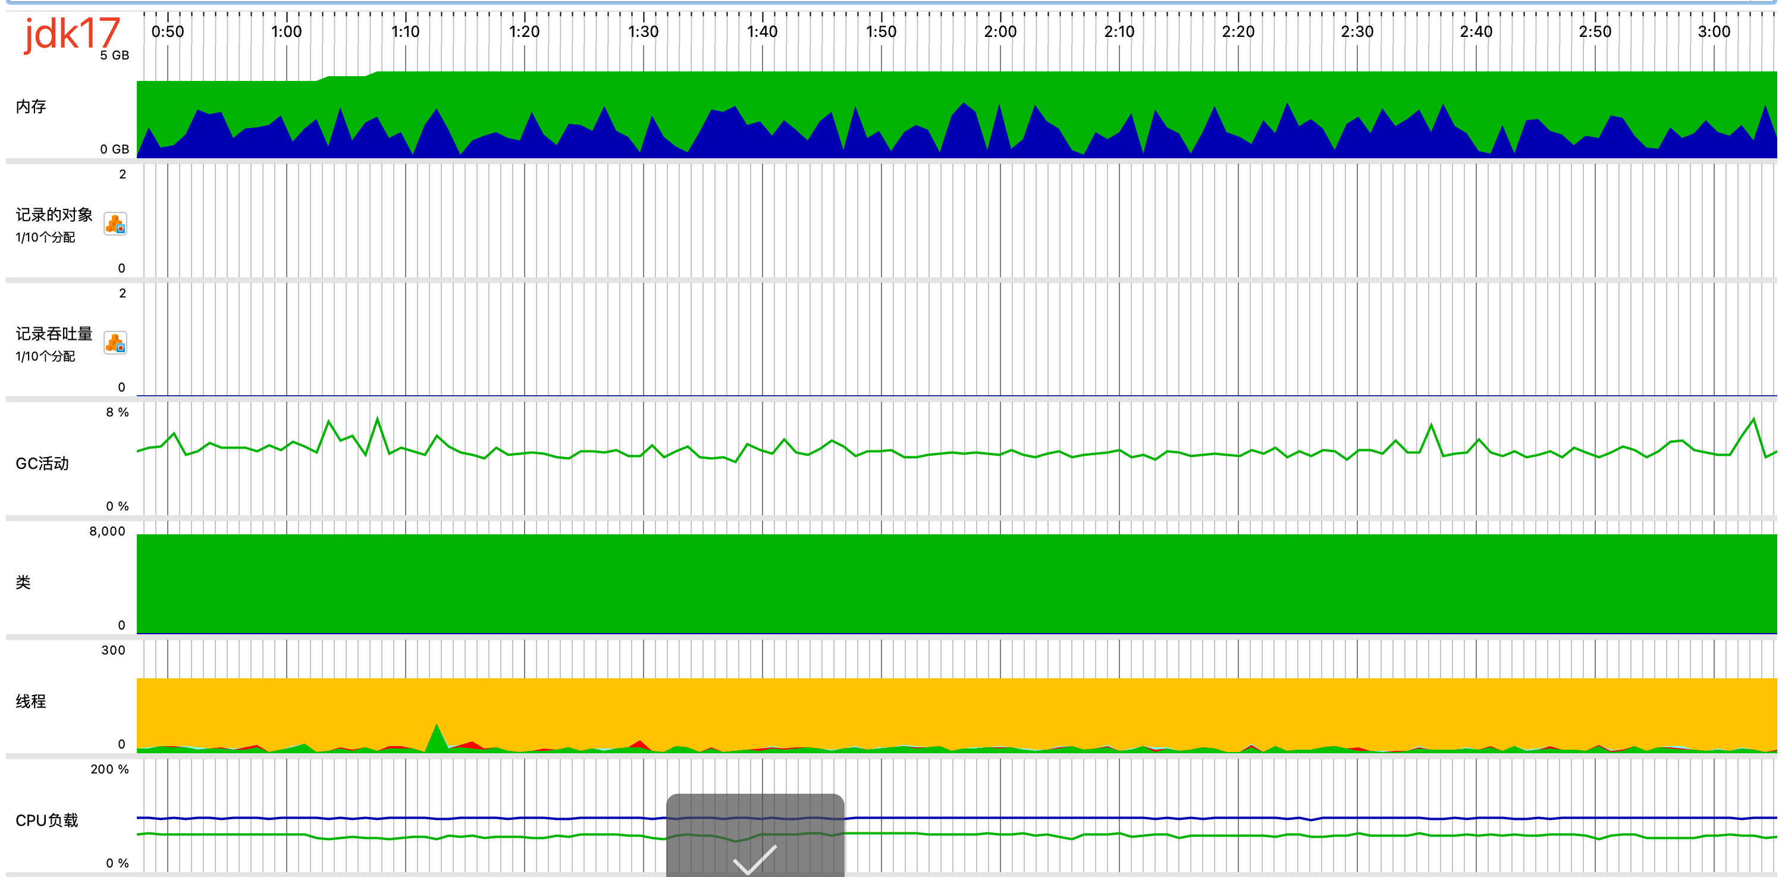Select the 线程 telemetry row label
Viewport: 1782px width, 877px height.
pyautogui.click(x=30, y=701)
